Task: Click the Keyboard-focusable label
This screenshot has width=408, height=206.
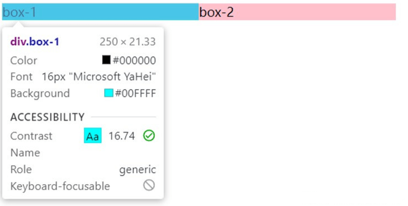Action: tap(60, 186)
